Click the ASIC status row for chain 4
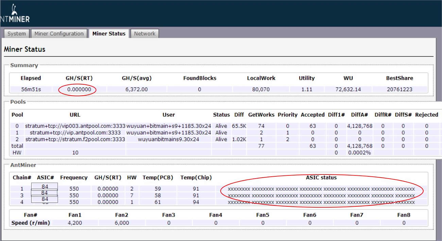 pos(321,202)
